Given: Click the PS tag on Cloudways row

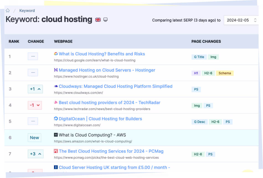Looking at the screenshot, I should 196,89.
